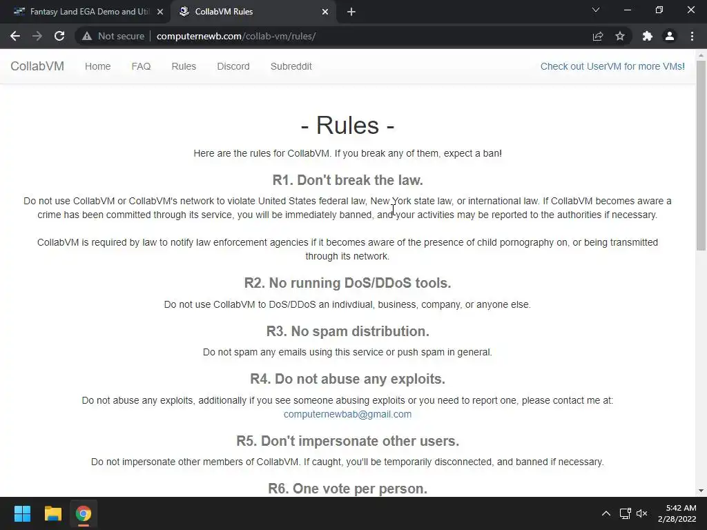Show hidden tray icons chevron
Screen dimensions: 707x530
click(606, 513)
